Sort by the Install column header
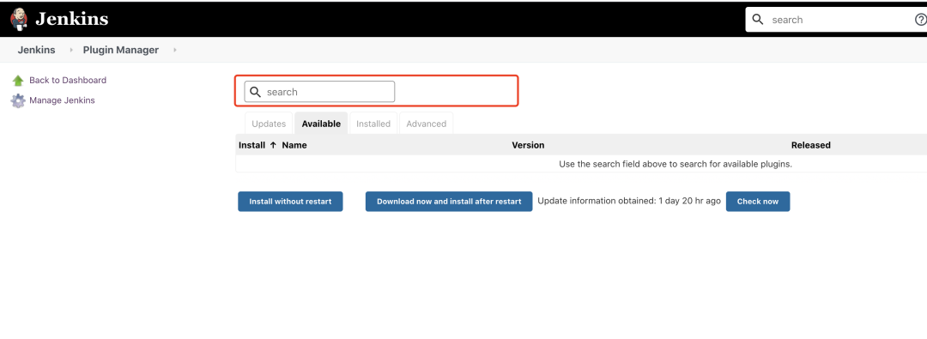This screenshot has height=339, width=927. click(x=251, y=145)
